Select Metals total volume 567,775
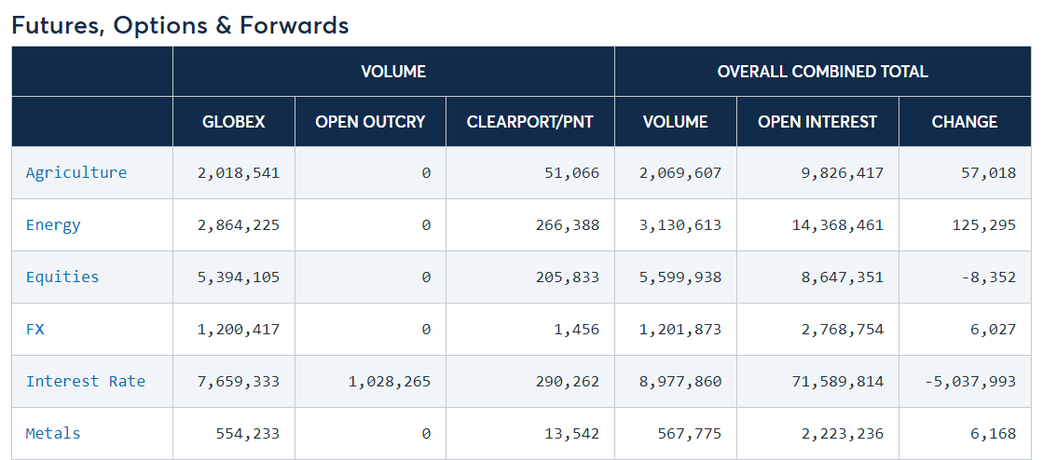 point(689,433)
